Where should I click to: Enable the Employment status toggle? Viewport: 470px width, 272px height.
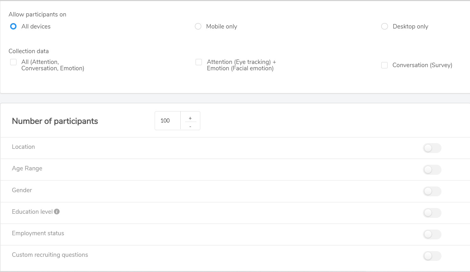432,234
